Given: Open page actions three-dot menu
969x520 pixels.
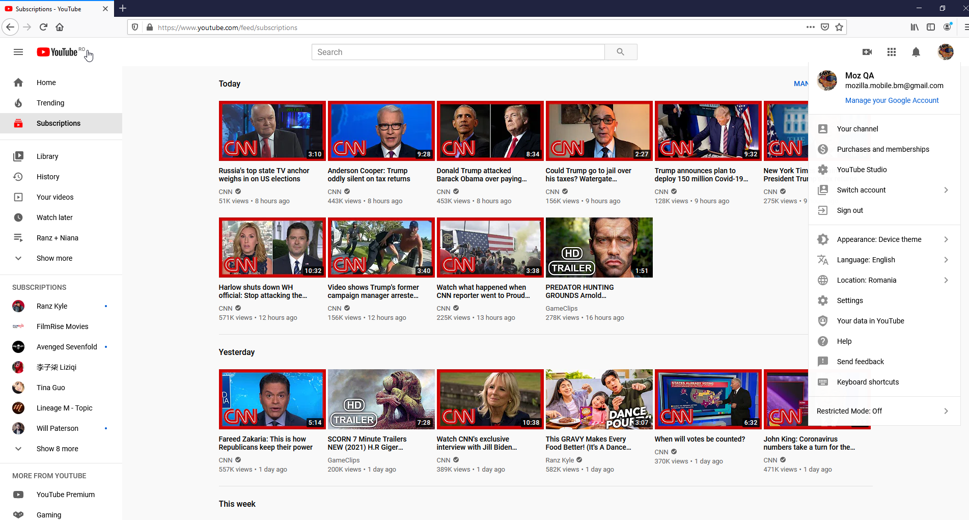Looking at the screenshot, I should [x=811, y=28].
